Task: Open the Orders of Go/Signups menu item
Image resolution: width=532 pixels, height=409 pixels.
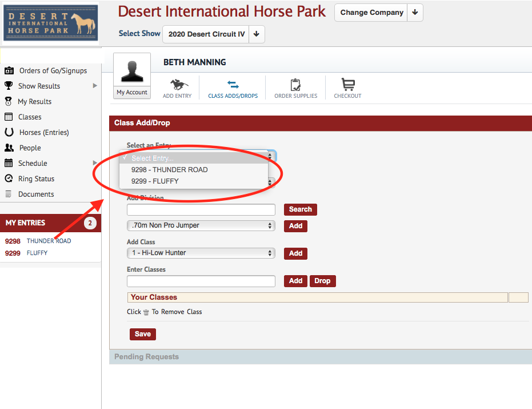Action: [53, 71]
